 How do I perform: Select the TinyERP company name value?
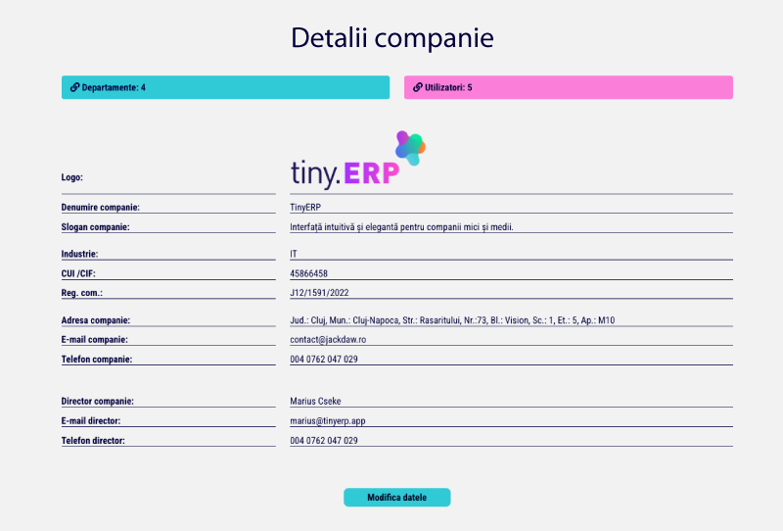305,207
